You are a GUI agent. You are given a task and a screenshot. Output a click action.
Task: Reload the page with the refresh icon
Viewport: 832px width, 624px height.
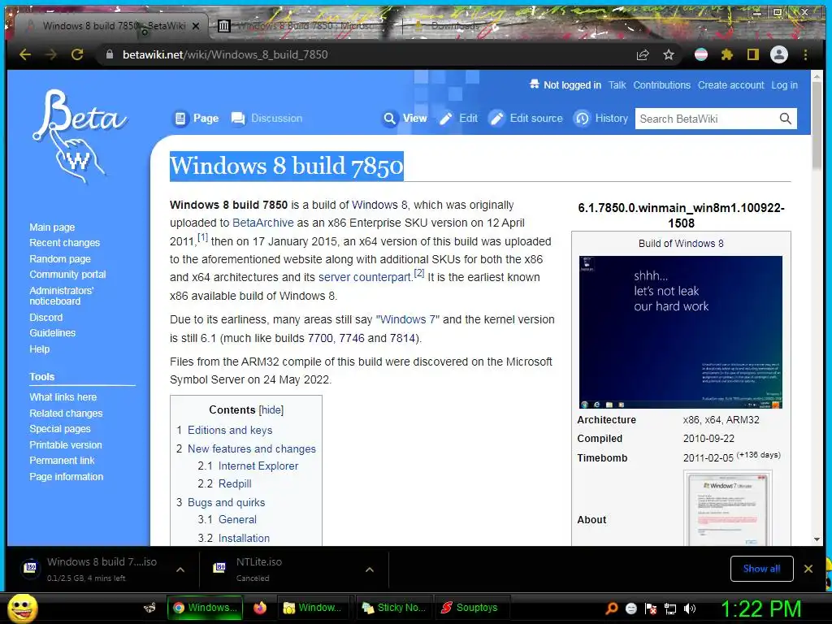tap(77, 54)
